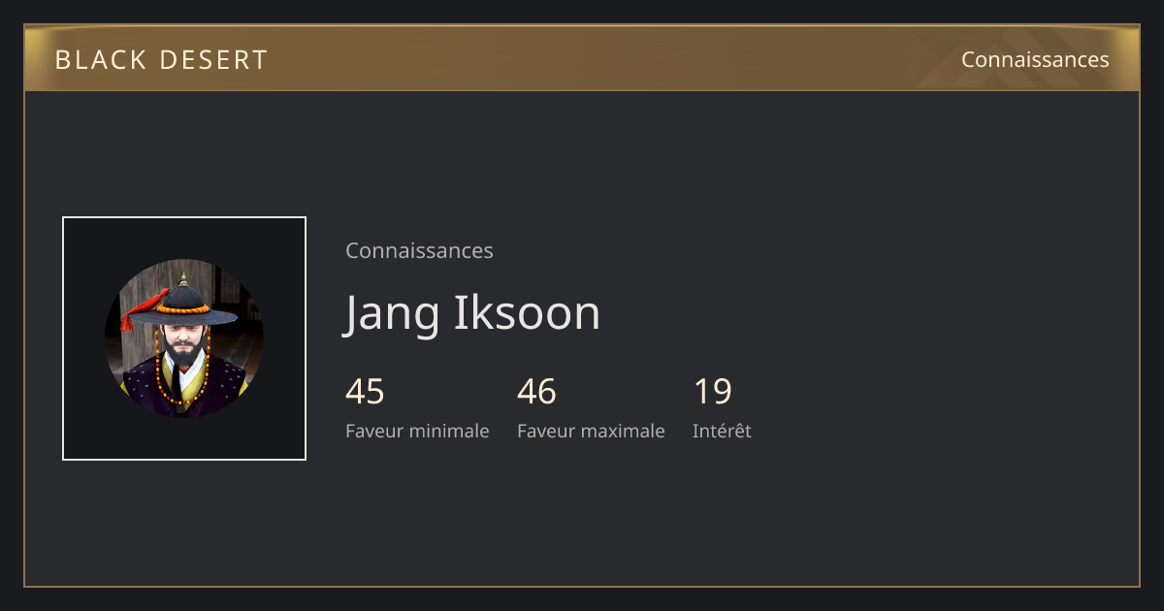The height and width of the screenshot is (611, 1164).
Task: Click the bearded face in the portrait
Action: click(182, 340)
